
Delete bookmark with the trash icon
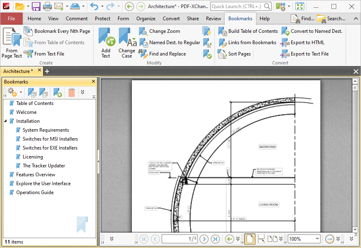pyautogui.click(x=71, y=92)
